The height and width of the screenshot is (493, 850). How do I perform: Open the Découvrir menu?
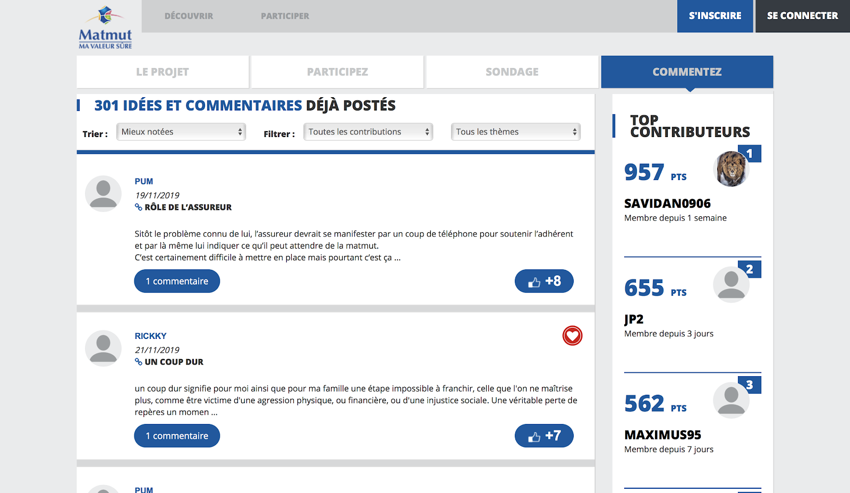point(189,16)
